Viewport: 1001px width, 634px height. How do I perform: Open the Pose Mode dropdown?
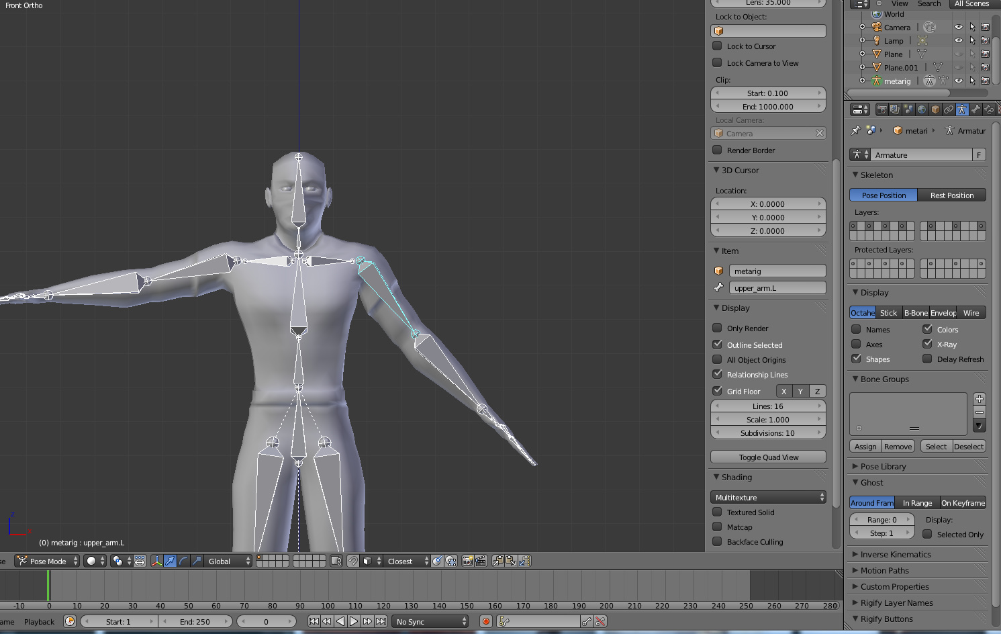pos(47,561)
